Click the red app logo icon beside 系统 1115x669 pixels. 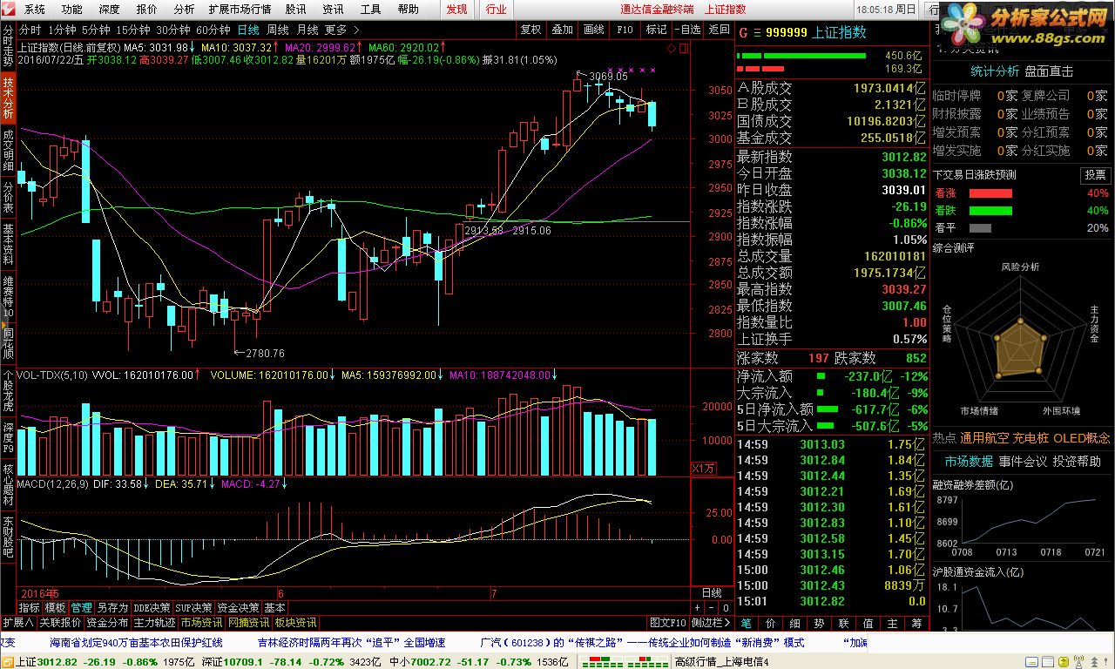[x=9, y=9]
